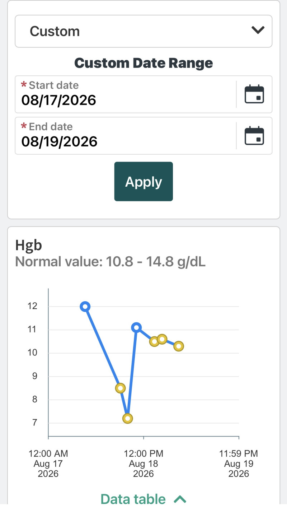Select the last yellow point on the chart

pyautogui.click(x=179, y=346)
